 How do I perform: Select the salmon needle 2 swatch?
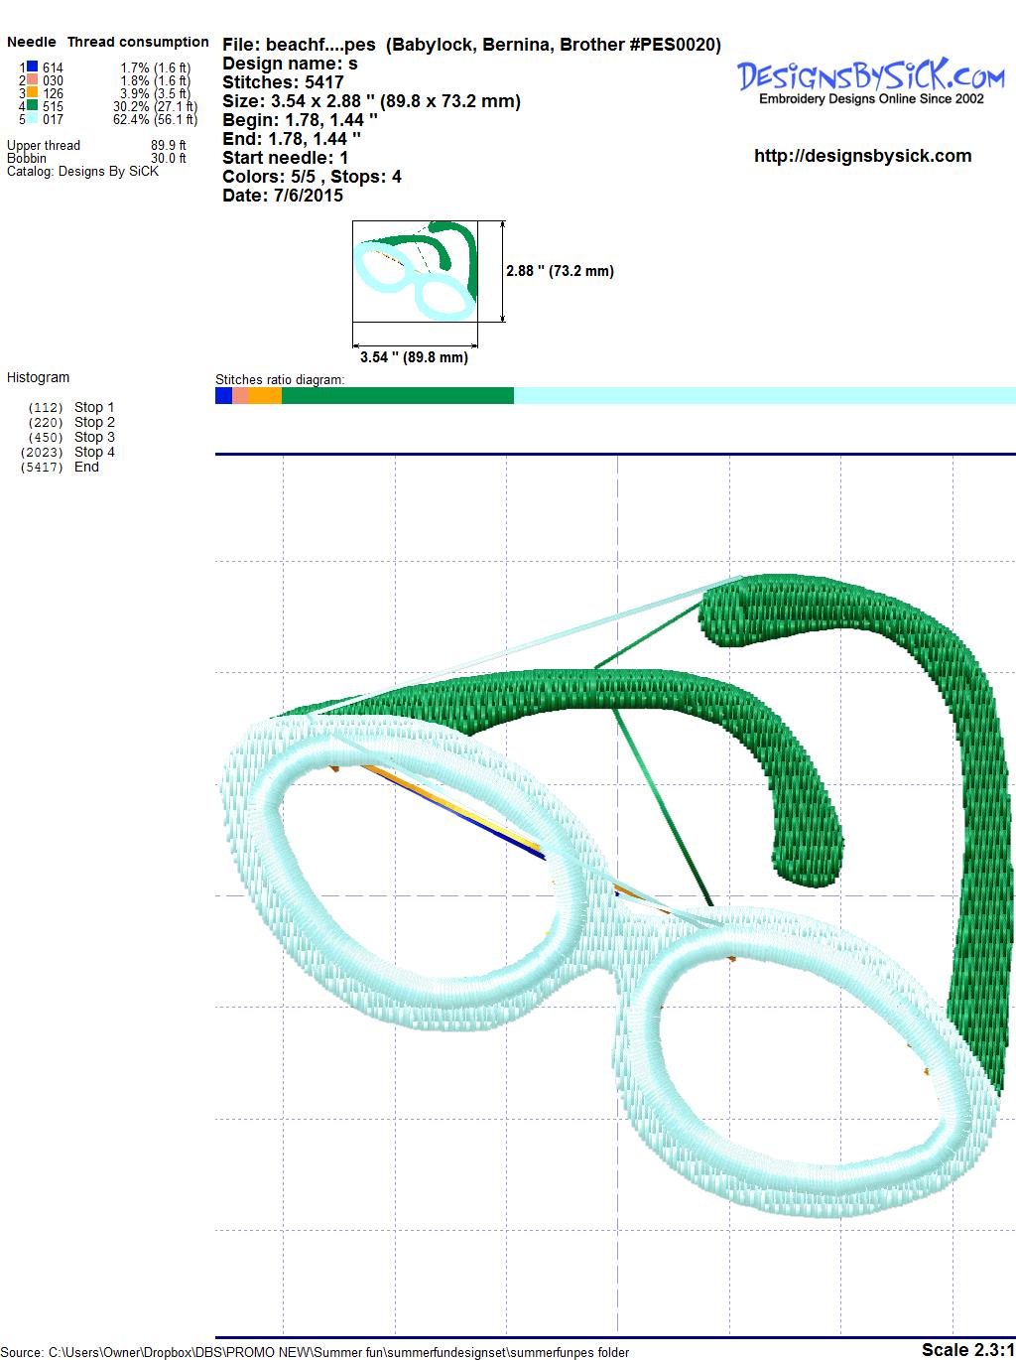pyautogui.click(x=32, y=80)
